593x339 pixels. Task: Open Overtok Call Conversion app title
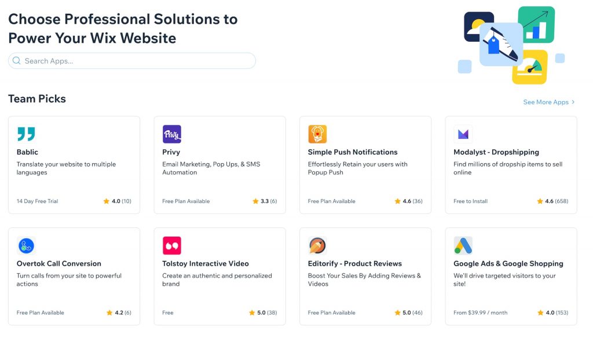click(x=59, y=263)
